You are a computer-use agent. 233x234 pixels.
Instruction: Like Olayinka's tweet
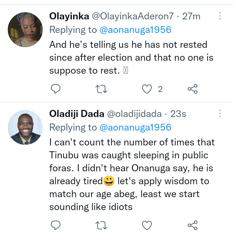point(147,89)
